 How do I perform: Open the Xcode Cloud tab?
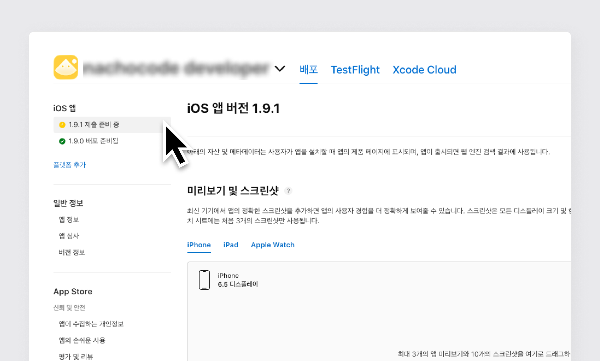point(424,70)
